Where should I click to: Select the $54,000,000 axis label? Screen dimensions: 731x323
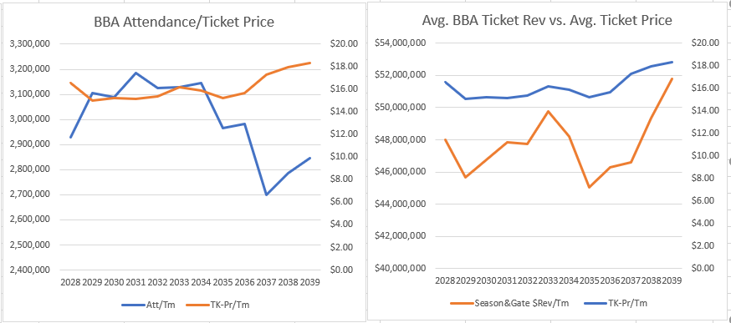pyautogui.click(x=401, y=43)
